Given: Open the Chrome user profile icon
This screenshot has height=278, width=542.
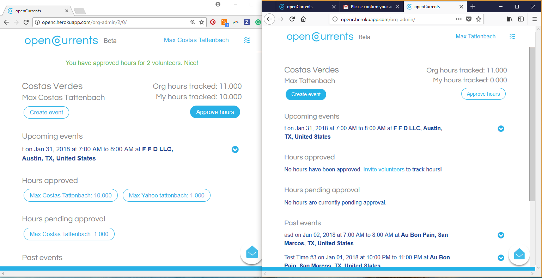Looking at the screenshot, I should tap(218, 4).
